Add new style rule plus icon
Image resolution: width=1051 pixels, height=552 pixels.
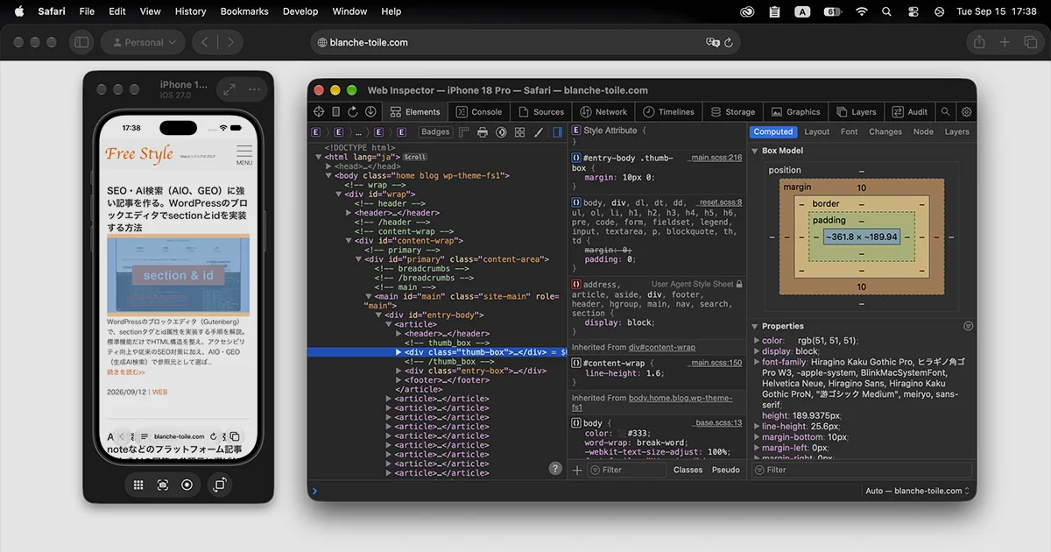[x=577, y=471]
